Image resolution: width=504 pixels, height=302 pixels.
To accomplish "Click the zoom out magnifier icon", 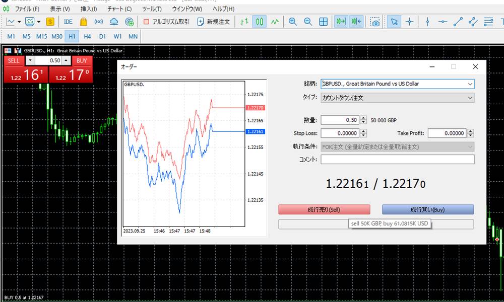I will coord(307,22).
